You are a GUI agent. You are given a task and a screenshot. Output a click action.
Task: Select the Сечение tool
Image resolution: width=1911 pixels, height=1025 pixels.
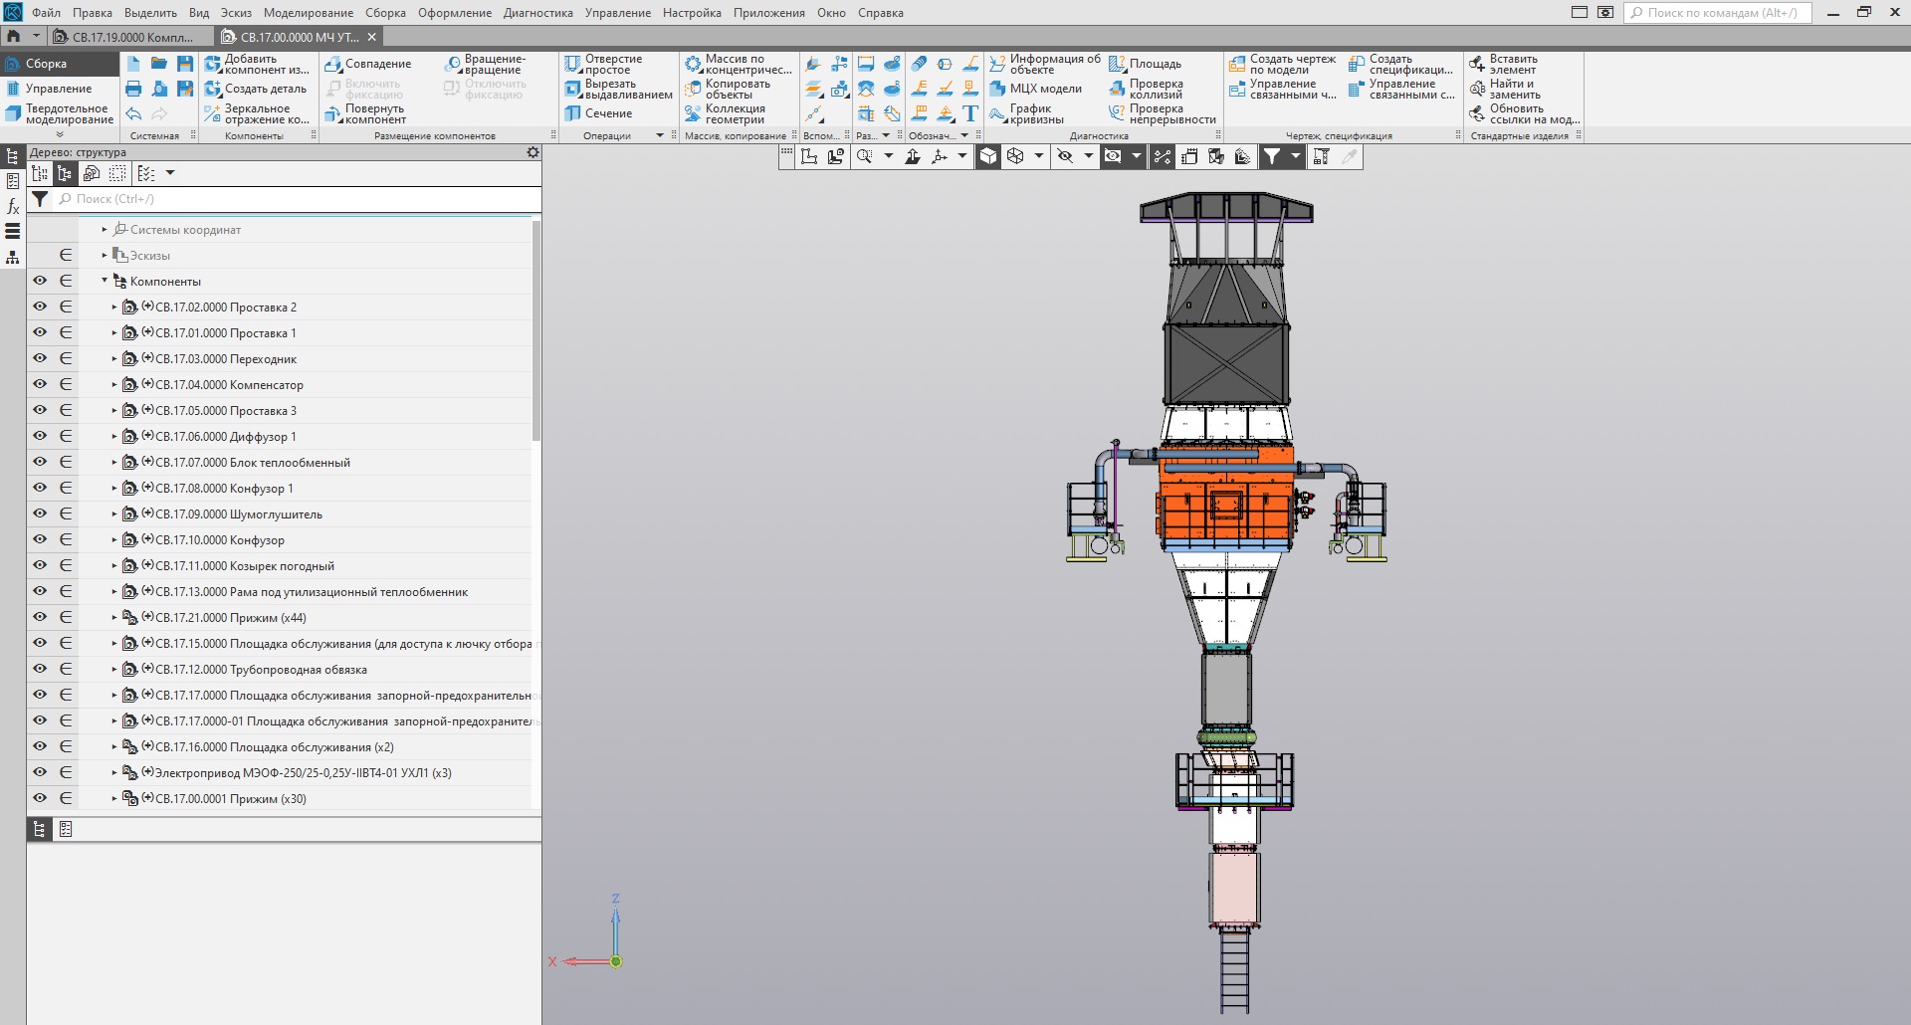pos(598,113)
